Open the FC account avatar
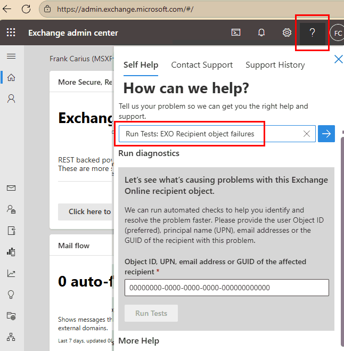 click(x=337, y=33)
